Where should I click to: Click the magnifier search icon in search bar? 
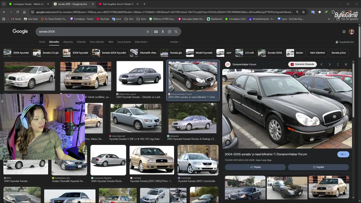176,32
